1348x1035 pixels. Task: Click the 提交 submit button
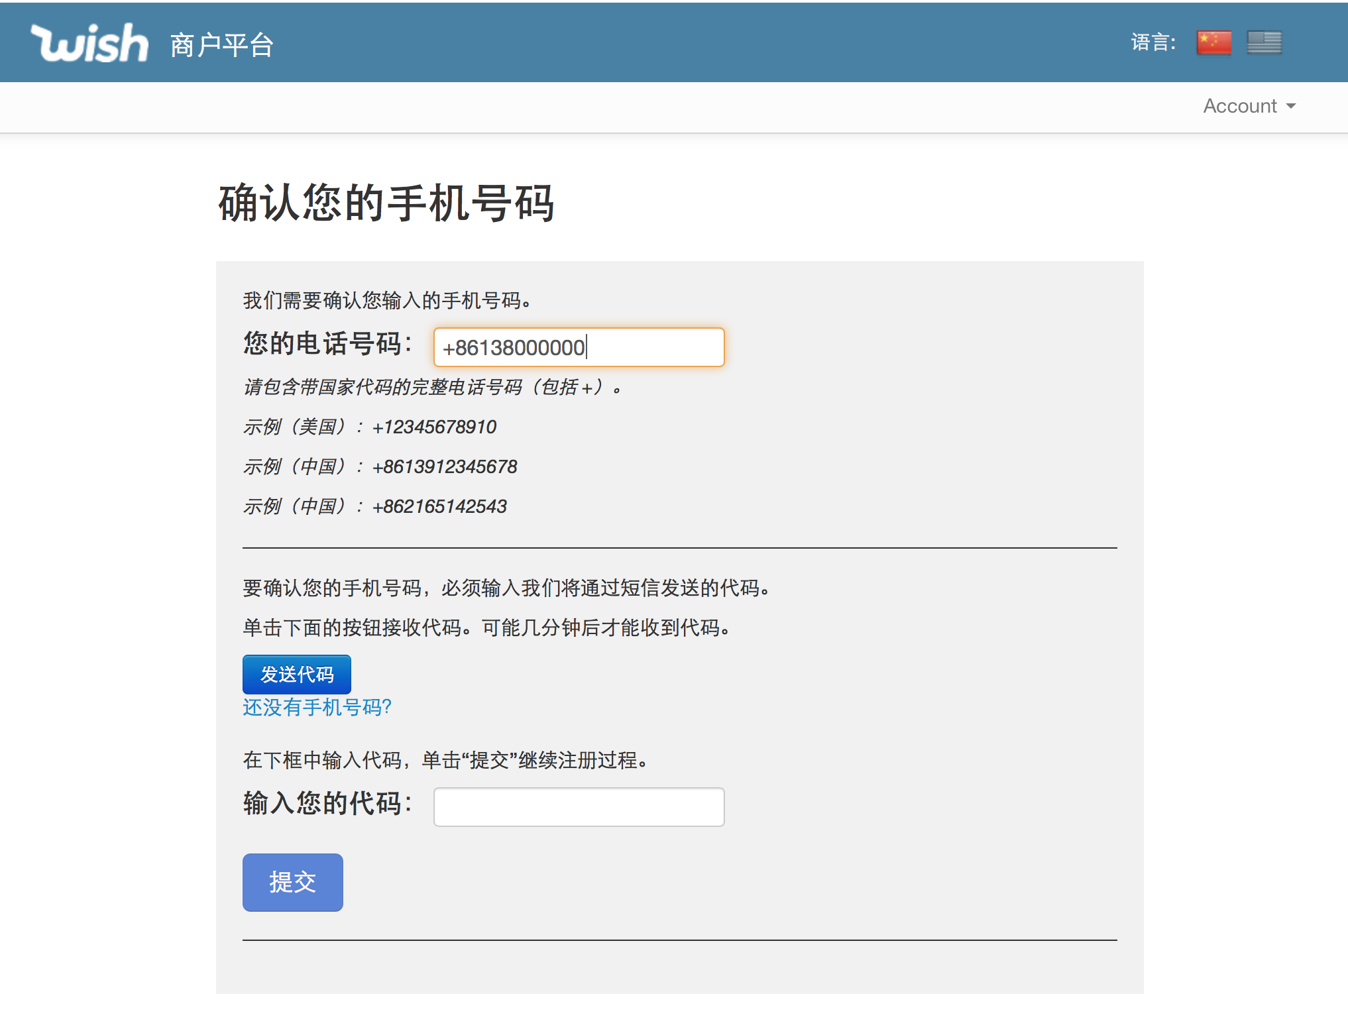tap(292, 883)
